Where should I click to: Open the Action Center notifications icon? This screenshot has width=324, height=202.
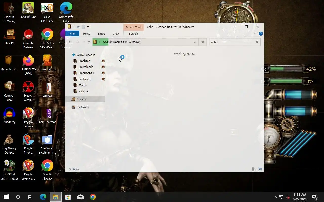[315, 197]
